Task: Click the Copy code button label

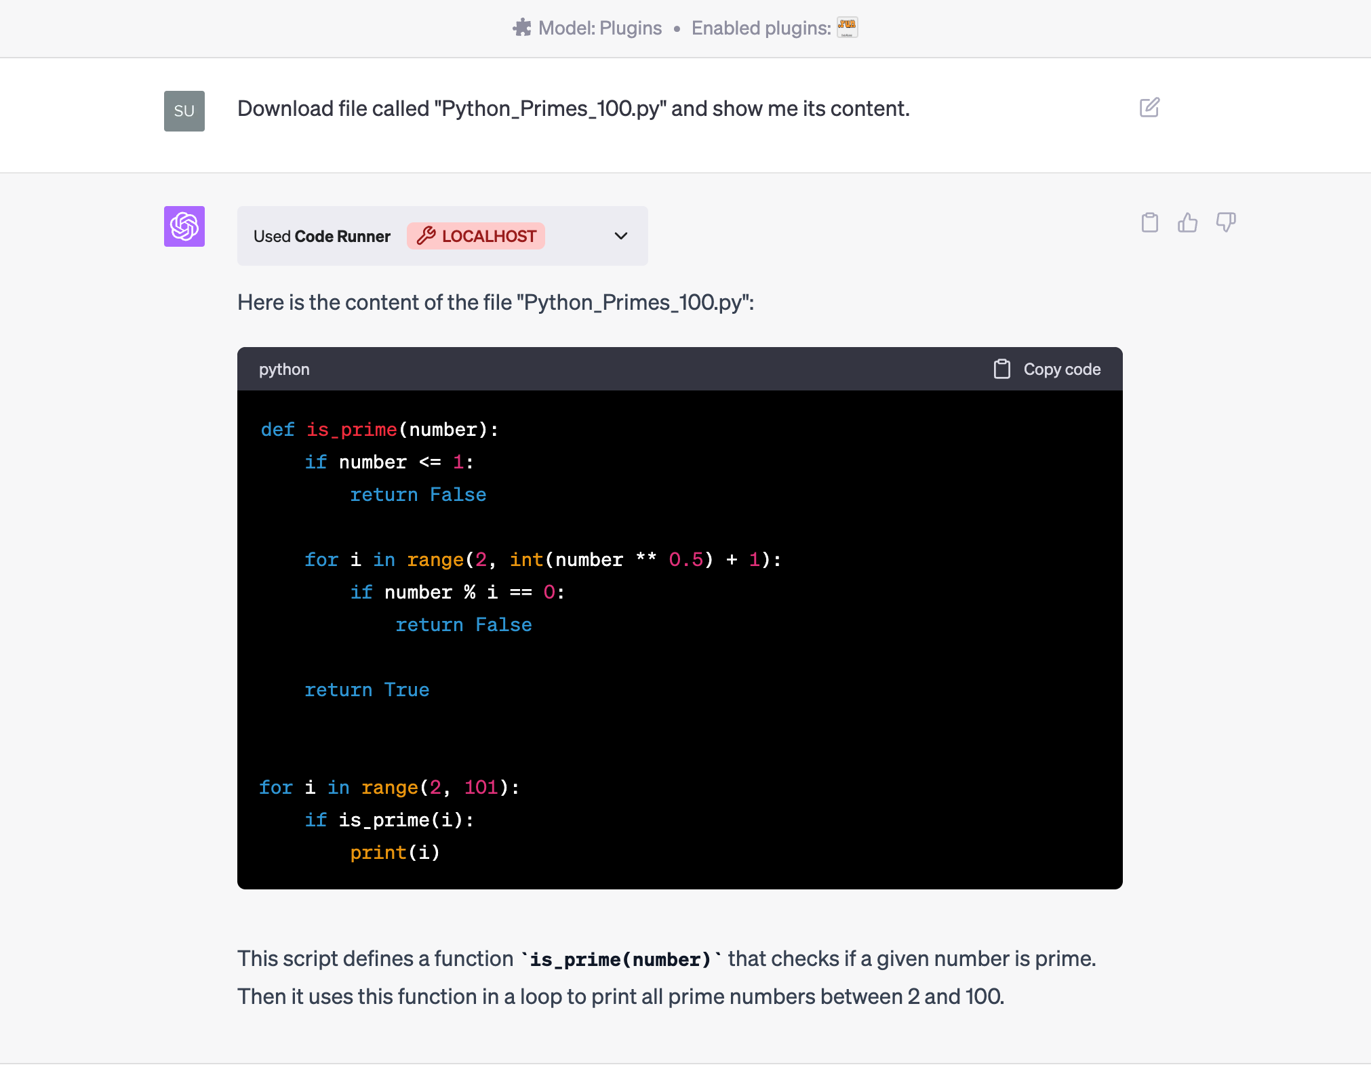Action: click(x=1061, y=369)
